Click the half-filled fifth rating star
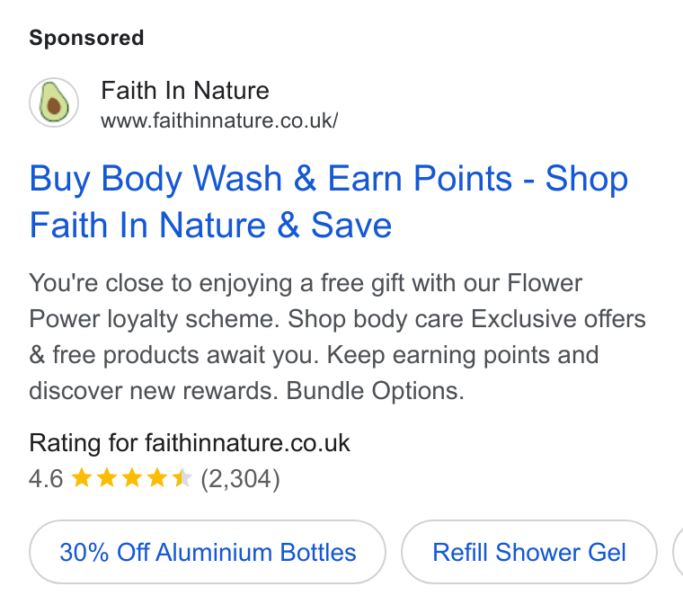Image resolution: width=683 pixels, height=613 pixels. pos(182,478)
